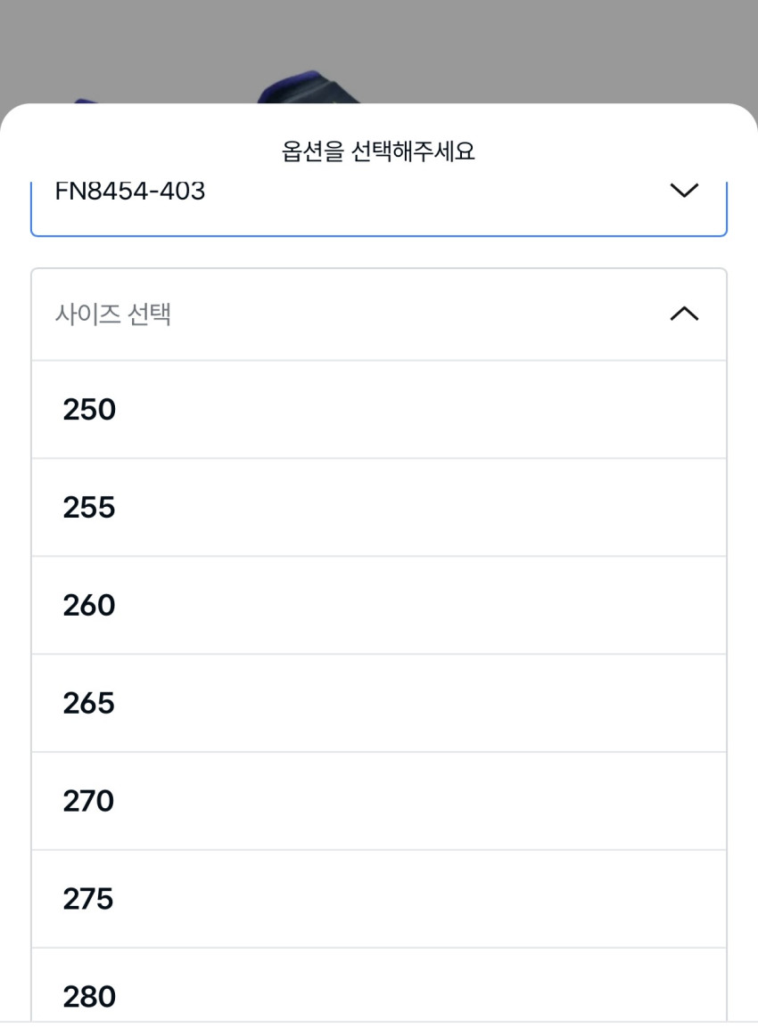Pick size 275 from the list
This screenshot has height=1029, width=758.
pos(379,899)
